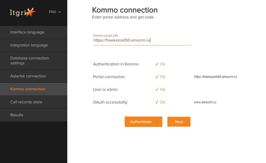This screenshot has width=266, height=163.
Task: Open Database connection settings
Action: 34,61
